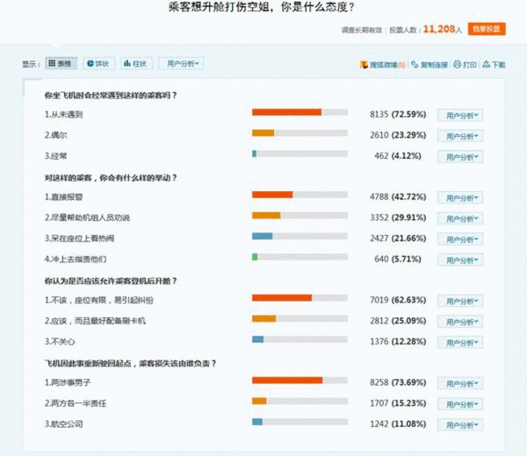This screenshot has height=456, width=527.
Task: Open 用户分析 for 应该，而且最好配备刷卡机 row
Action: click(460, 322)
